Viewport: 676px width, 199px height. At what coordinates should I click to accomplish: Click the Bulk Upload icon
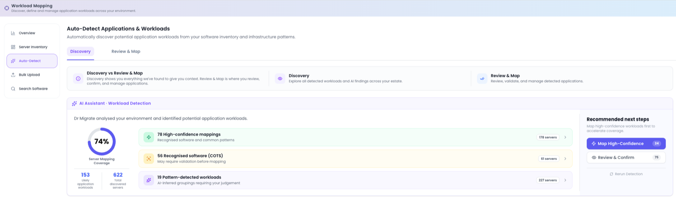pyautogui.click(x=13, y=75)
